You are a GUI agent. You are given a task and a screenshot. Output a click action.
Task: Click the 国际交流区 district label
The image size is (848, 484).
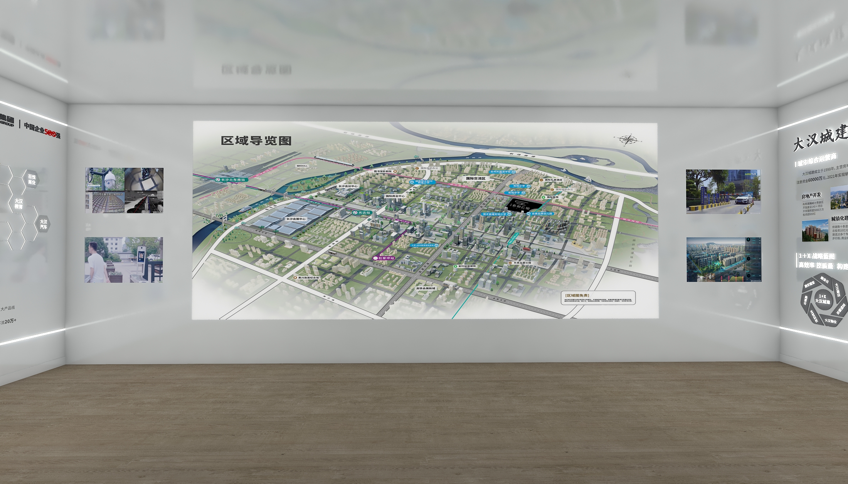[x=475, y=179]
